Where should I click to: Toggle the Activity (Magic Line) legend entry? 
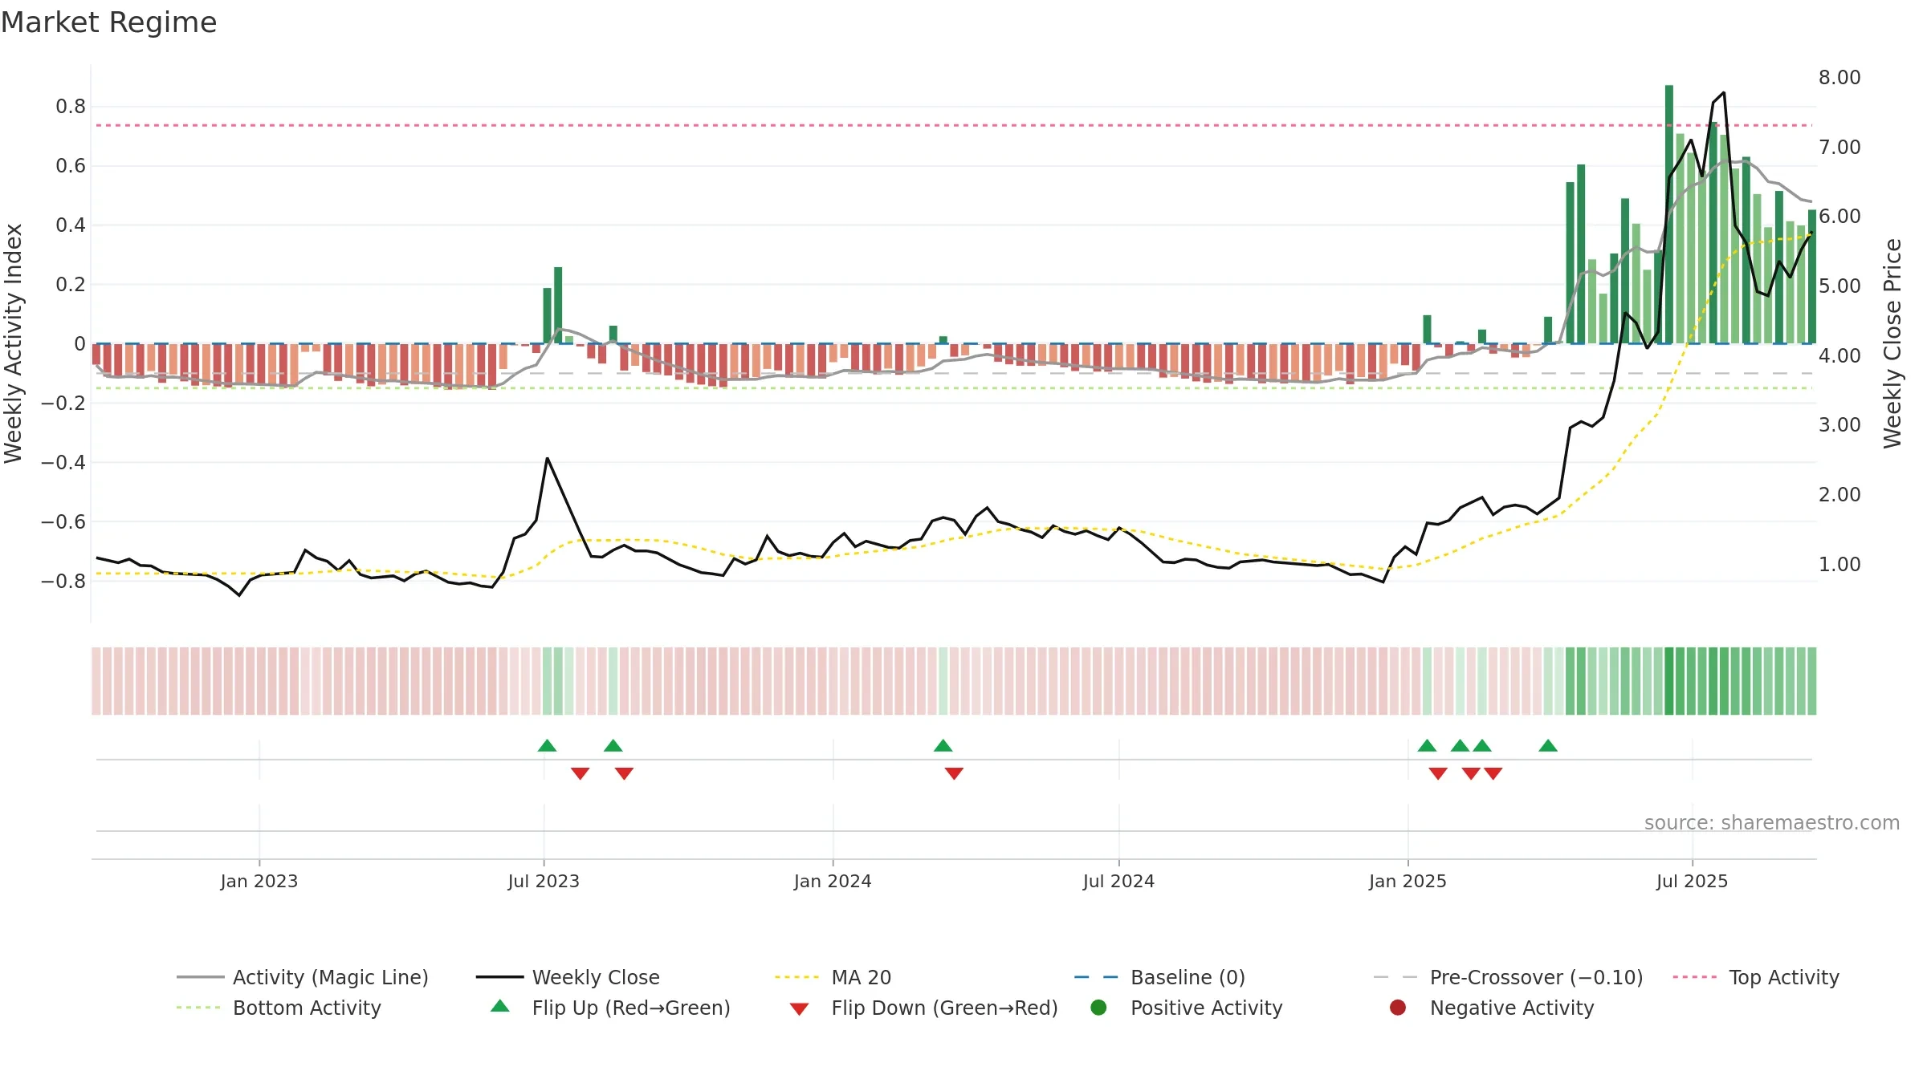pos(303,977)
